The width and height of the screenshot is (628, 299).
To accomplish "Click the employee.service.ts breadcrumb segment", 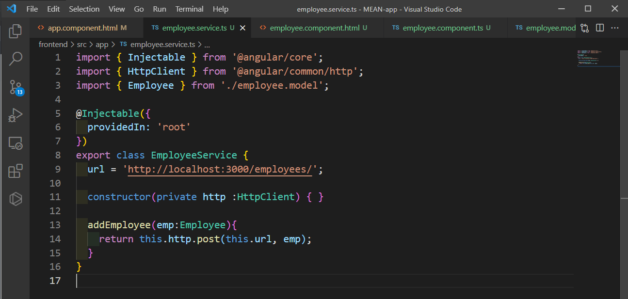I will click(x=158, y=45).
